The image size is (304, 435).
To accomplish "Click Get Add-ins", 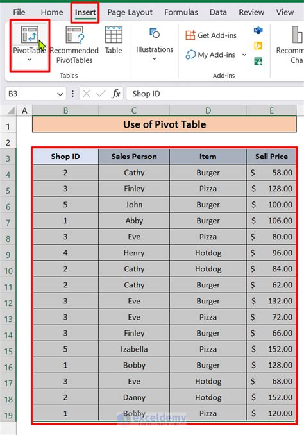I will pos(211,35).
